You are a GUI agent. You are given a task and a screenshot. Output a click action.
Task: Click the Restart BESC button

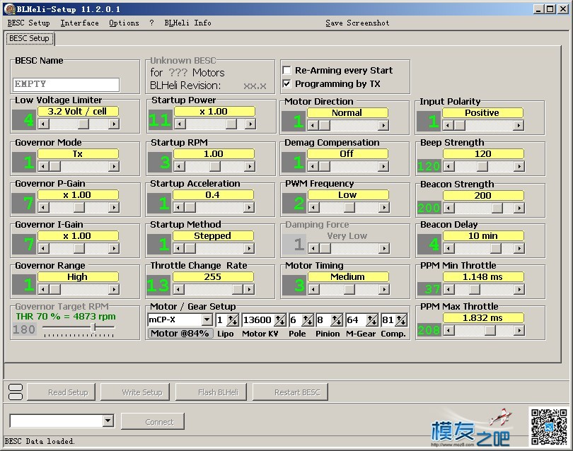(x=290, y=392)
